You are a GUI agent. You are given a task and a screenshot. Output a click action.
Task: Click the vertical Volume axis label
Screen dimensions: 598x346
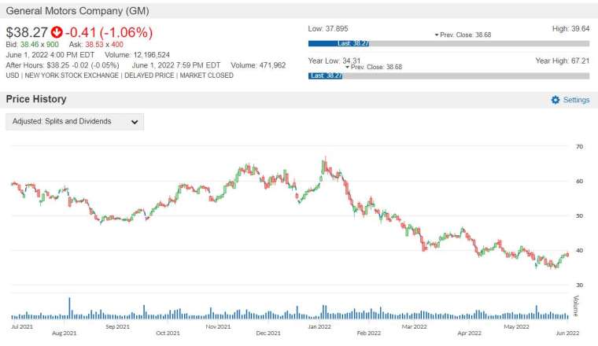pos(576,306)
